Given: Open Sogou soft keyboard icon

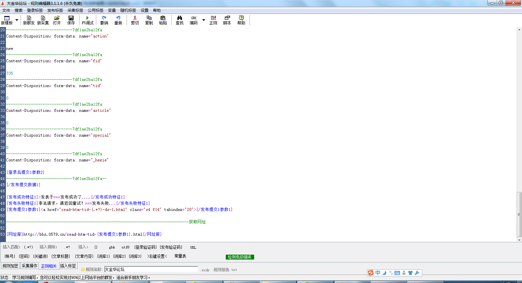Looking at the screenshot, I should point(397,273).
